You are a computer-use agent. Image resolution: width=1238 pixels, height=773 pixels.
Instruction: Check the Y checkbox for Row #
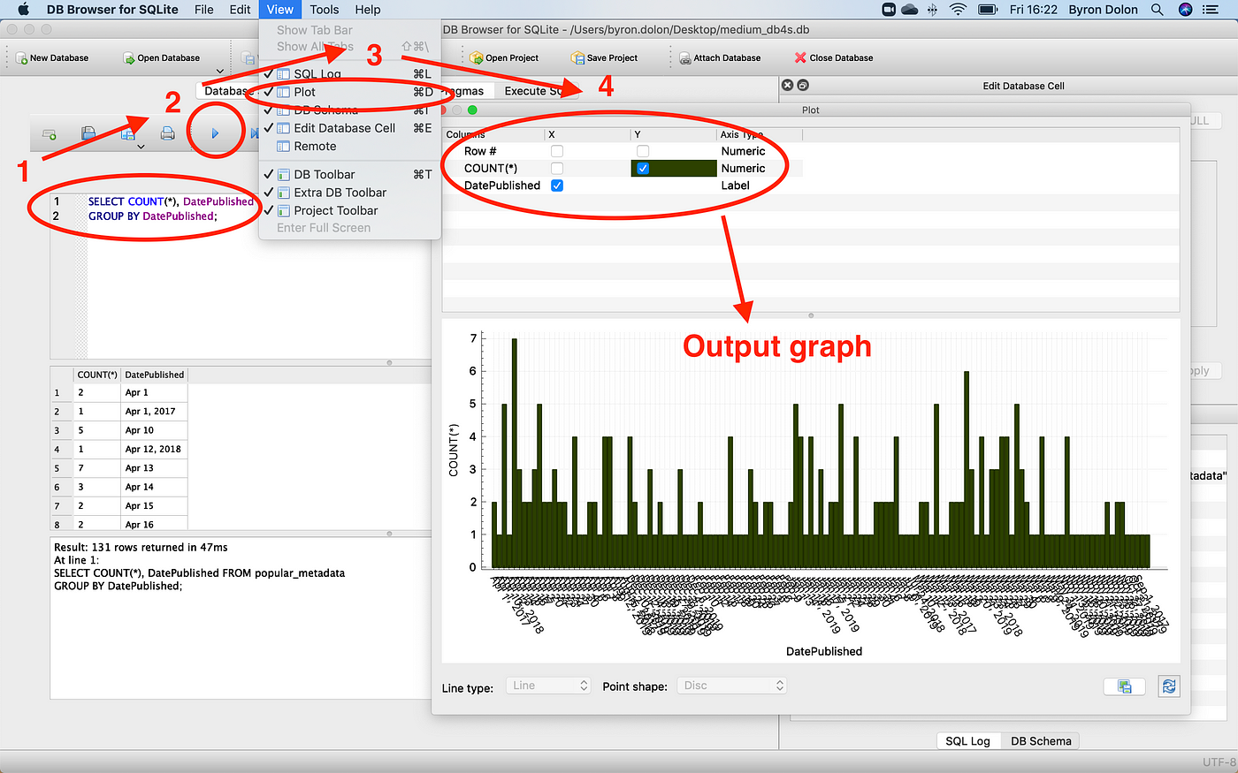click(643, 151)
